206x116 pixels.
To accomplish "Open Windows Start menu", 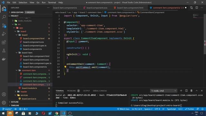I will click(3, 113).
